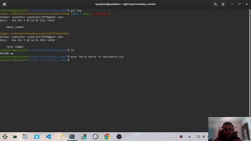This screenshot has width=251, height=141.
Task: Click the 'empty commit' message line
Action: point(15,27)
